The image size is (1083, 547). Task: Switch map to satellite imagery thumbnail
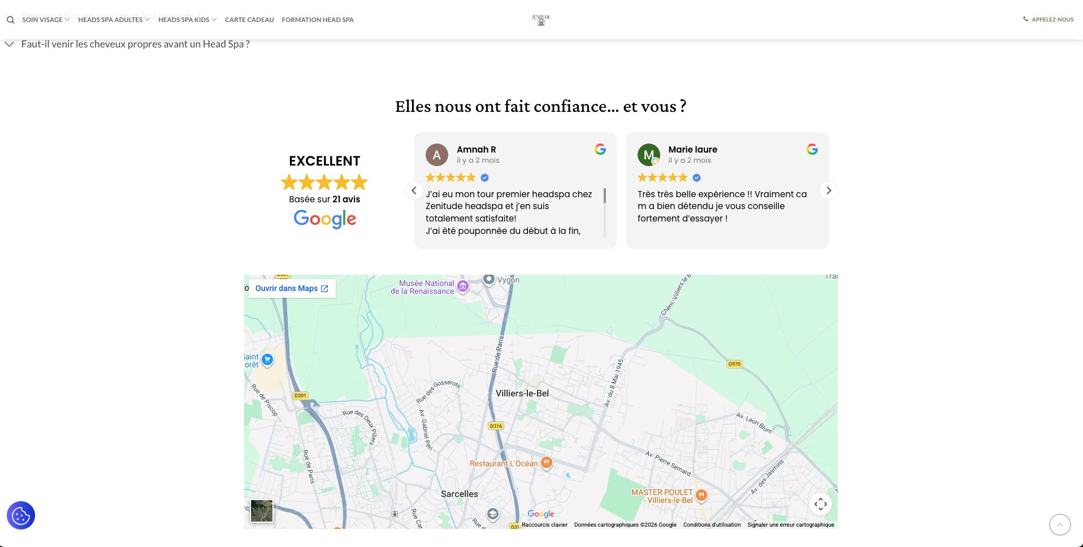(262, 511)
